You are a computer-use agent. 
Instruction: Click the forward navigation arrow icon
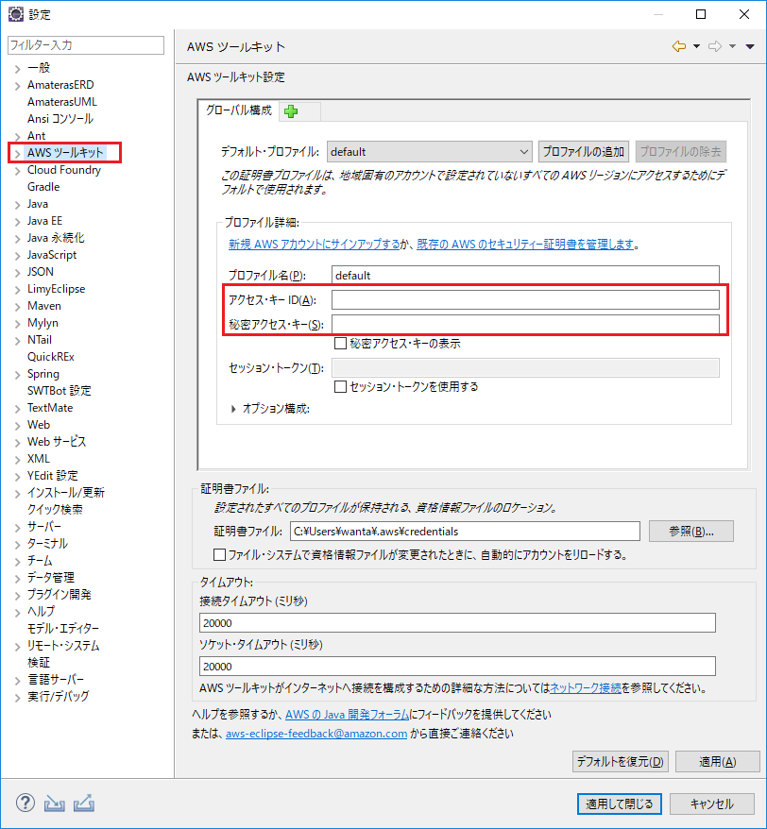(715, 46)
